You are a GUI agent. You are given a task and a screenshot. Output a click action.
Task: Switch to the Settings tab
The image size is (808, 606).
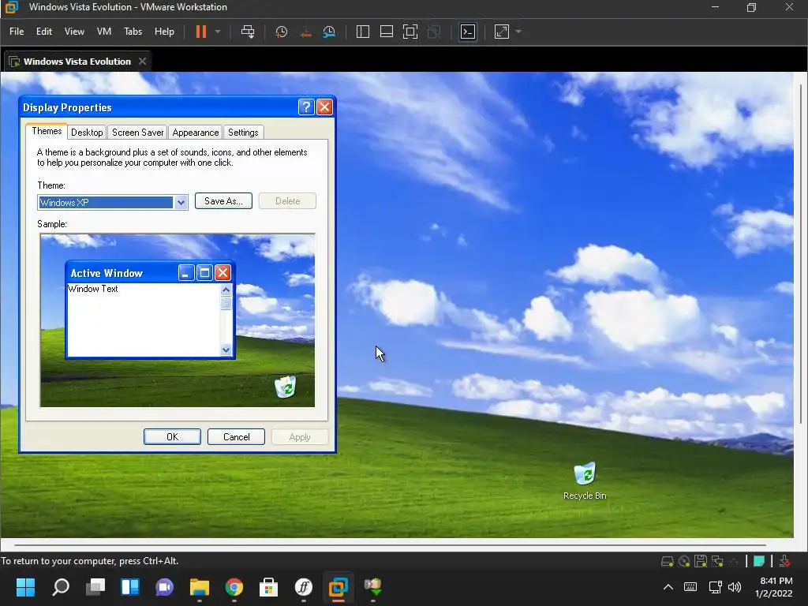[243, 133]
